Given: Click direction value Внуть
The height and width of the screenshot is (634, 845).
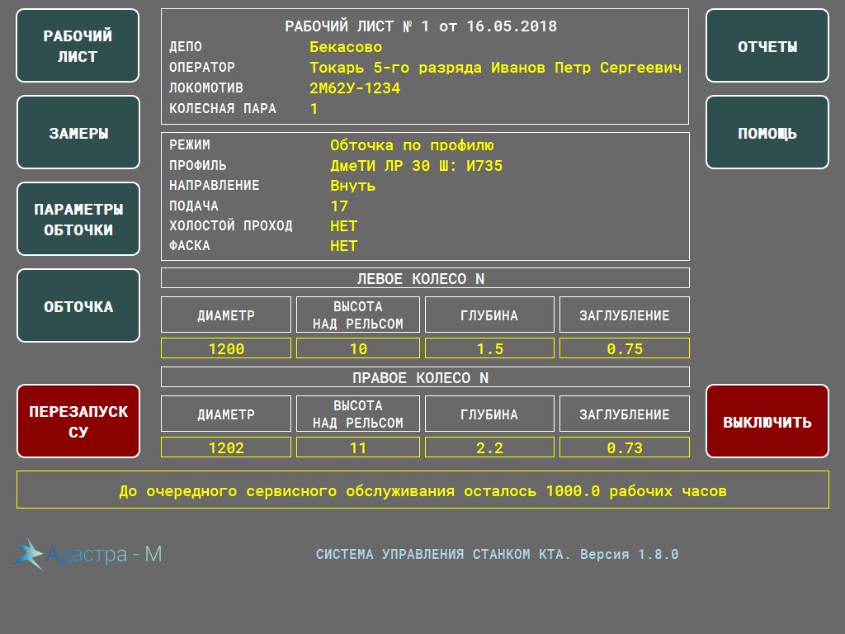Looking at the screenshot, I should (x=352, y=186).
